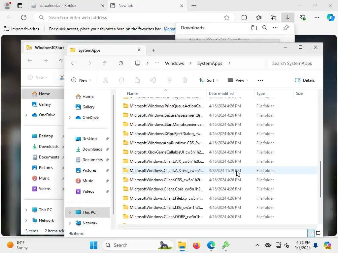Click the SystemApps breadcrumb segment

click(210, 63)
